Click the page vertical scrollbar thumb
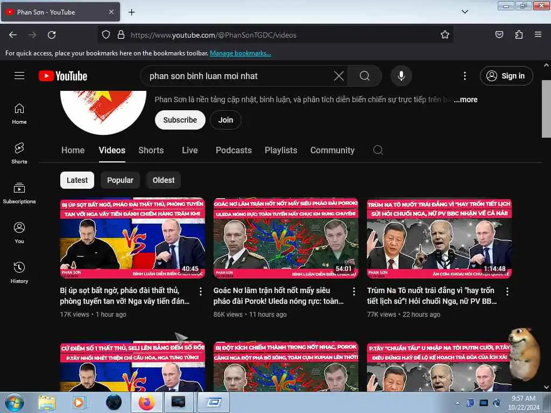The width and height of the screenshot is (551, 413). click(x=546, y=109)
